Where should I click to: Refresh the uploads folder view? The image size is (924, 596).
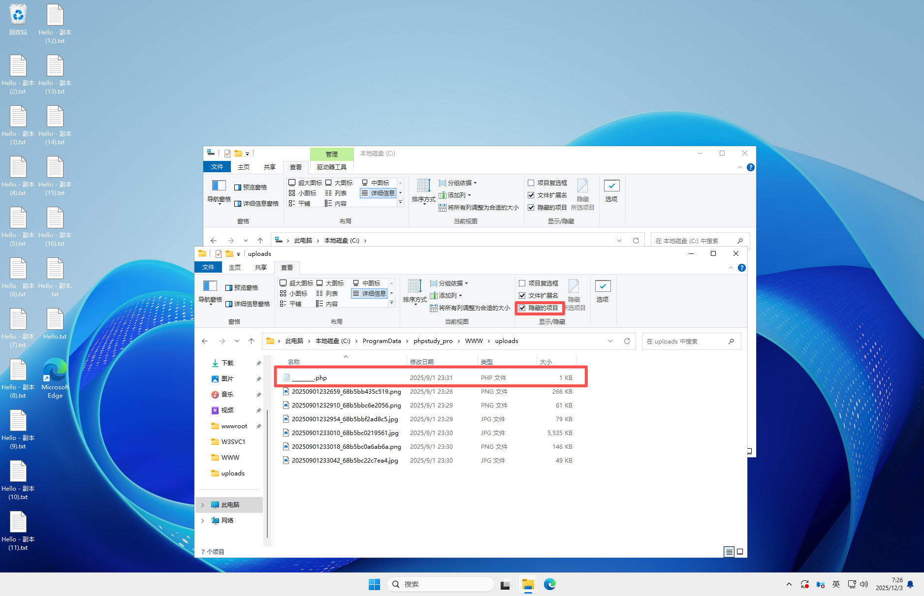coord(627,341)
